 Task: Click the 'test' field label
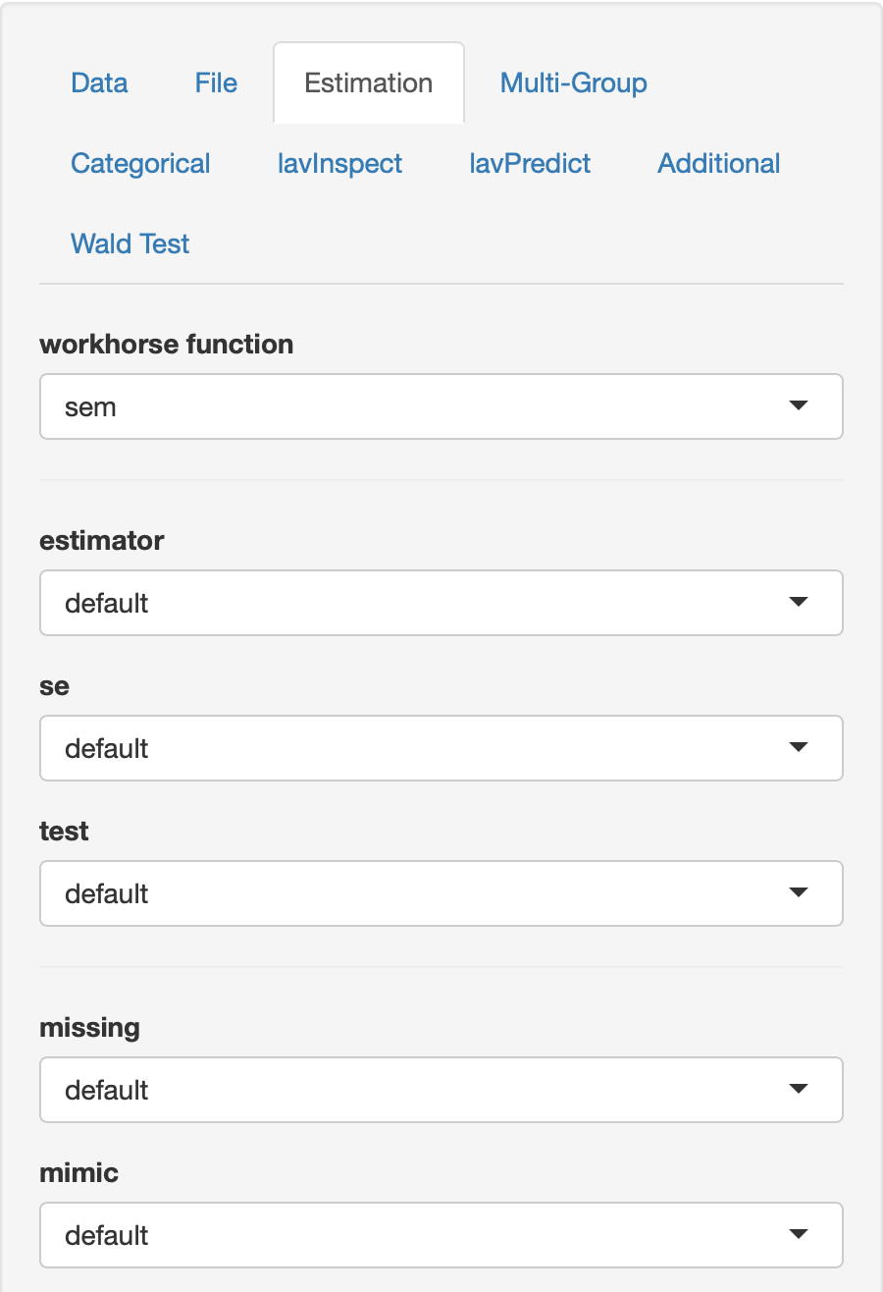[64, 832]
